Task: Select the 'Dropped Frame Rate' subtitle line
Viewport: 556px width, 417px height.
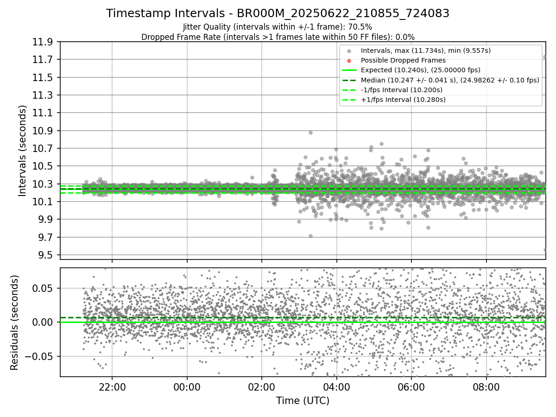Action: coord(278,37)
